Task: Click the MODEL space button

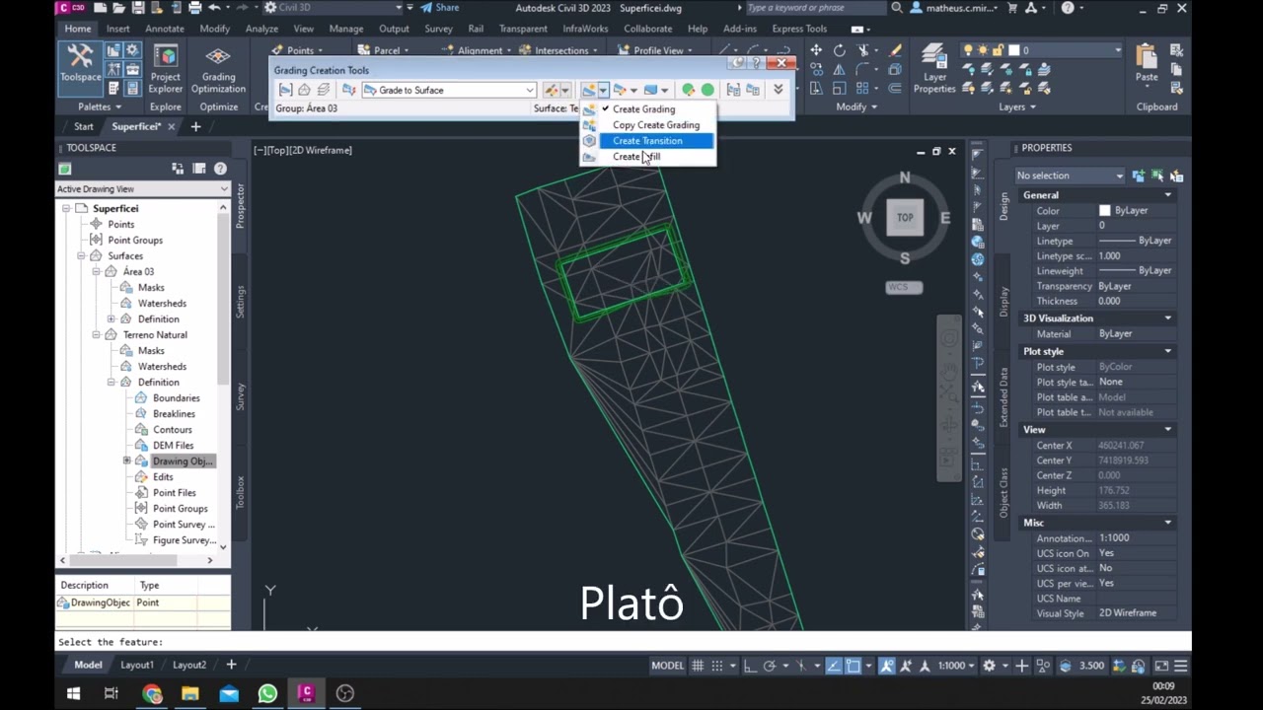Action: click(x=667, y=666)
